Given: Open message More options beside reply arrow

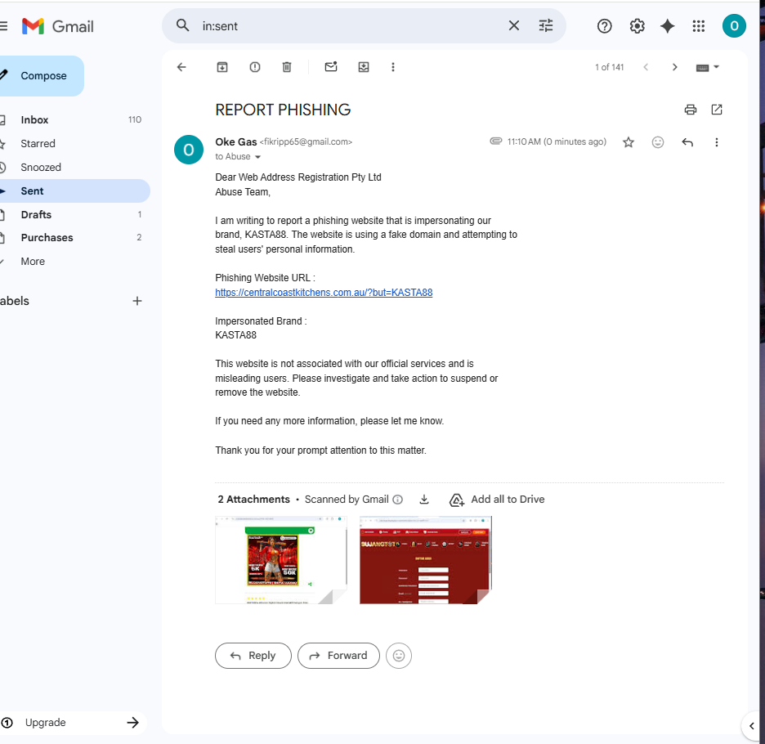Looking at the screenshot, I should coord(716,142).
